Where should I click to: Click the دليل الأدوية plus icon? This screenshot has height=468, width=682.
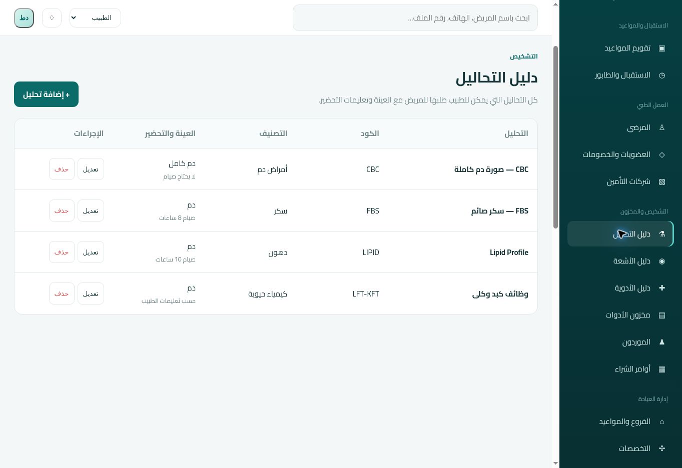(662, 288)
